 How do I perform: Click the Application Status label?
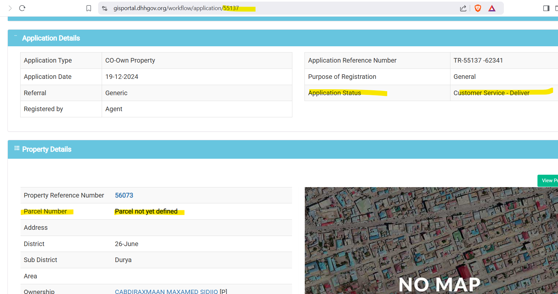click(334, 93)
